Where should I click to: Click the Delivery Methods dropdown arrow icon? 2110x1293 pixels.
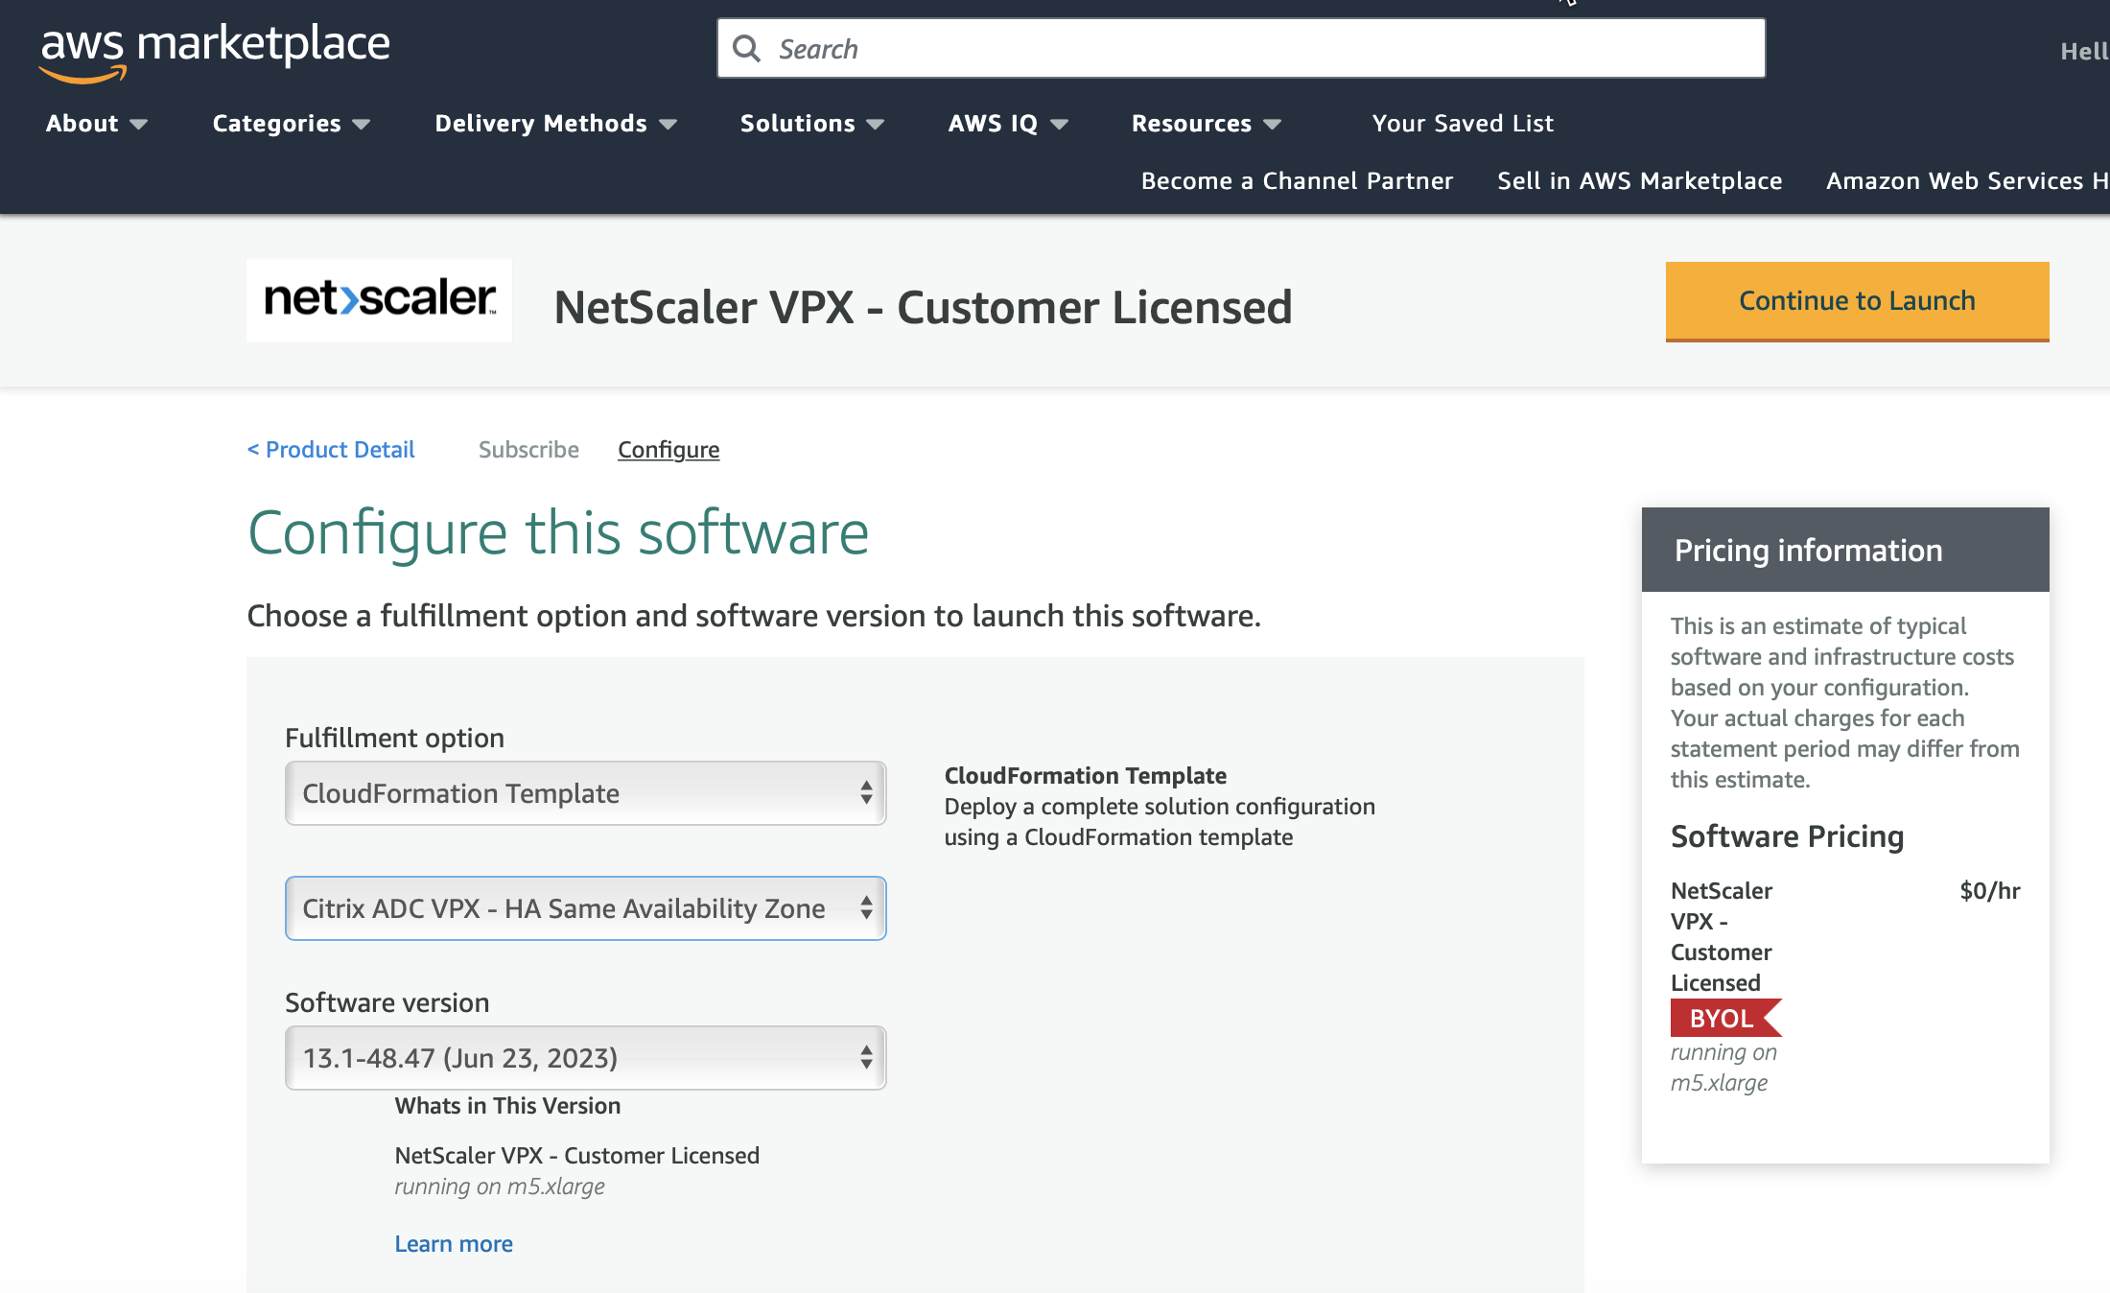pyautogui.click(x=668, y=124)
